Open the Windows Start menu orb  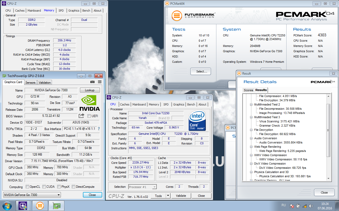coord(7,206)
